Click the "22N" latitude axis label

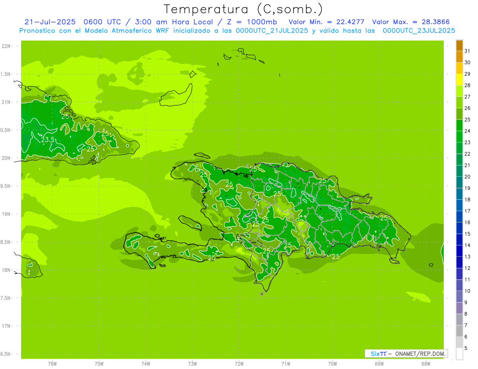point(7,46)
